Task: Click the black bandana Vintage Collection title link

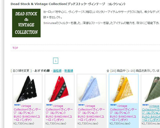Action: coord(27,113)
